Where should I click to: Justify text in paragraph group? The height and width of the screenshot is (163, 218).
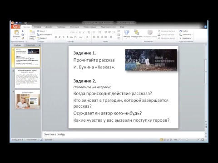[x=106, y=37]
